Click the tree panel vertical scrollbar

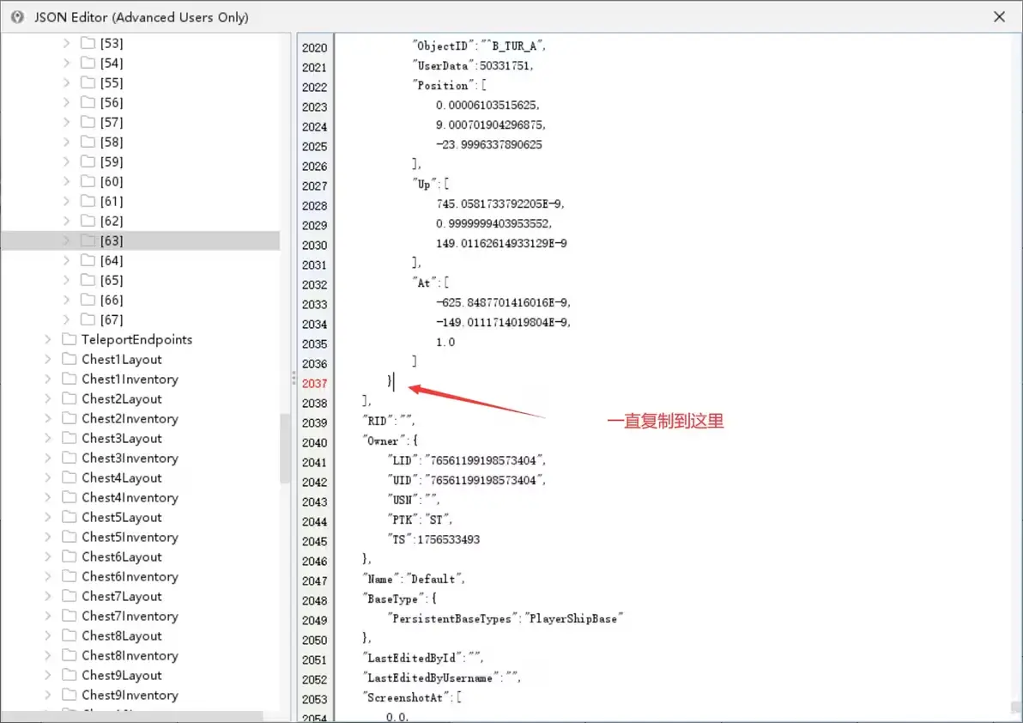(284, 447)
